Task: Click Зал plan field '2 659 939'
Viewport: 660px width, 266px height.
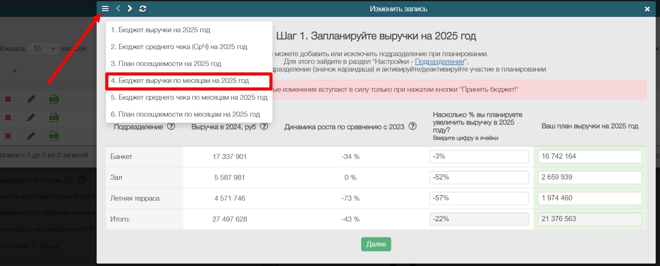Action: point(590,177)
